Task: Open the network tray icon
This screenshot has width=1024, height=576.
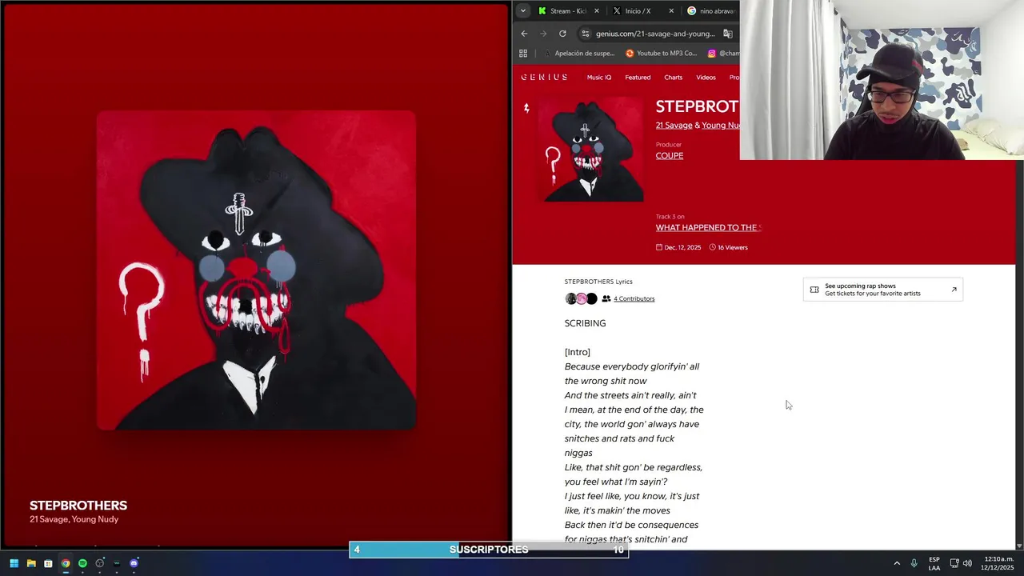Action: 954,563
